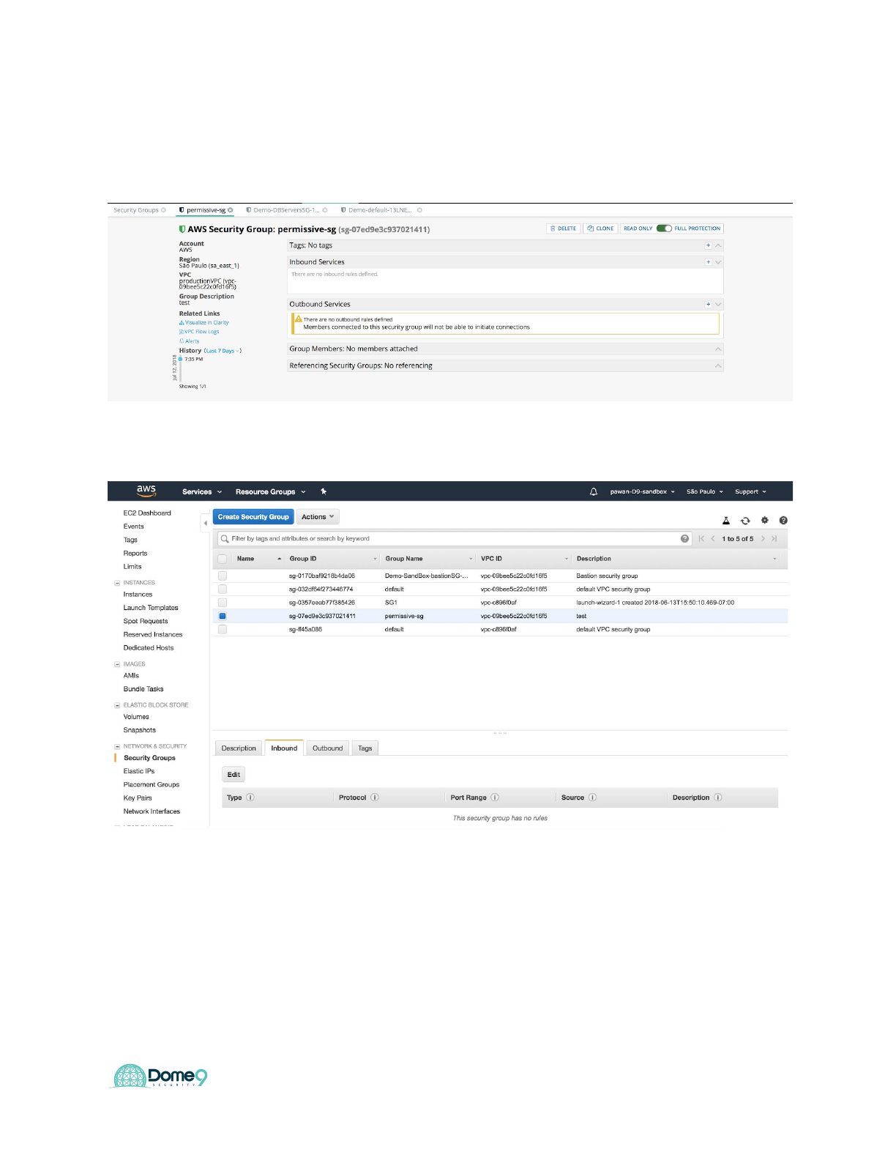Collapse the Inbound Services section chevron
Viewport: 896px width, 1160px height.
click(718, 262)
